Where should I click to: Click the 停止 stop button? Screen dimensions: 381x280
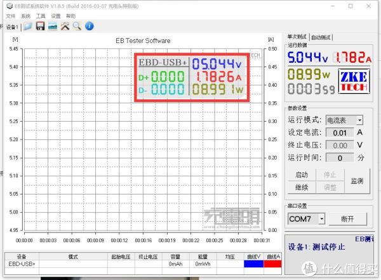coord(330,175)
